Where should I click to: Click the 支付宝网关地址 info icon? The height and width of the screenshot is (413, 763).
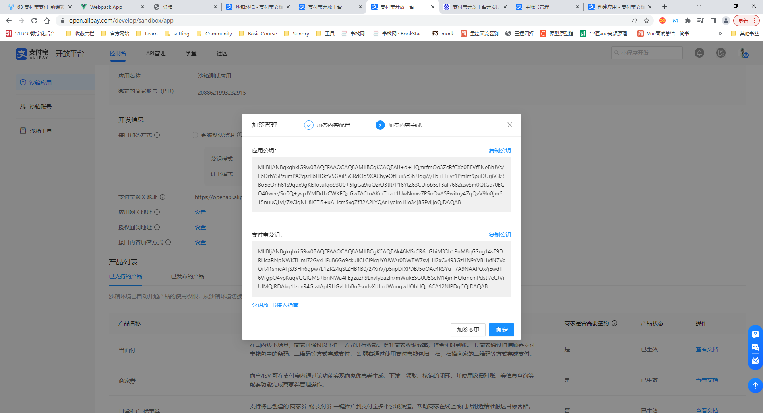point(163,197)
